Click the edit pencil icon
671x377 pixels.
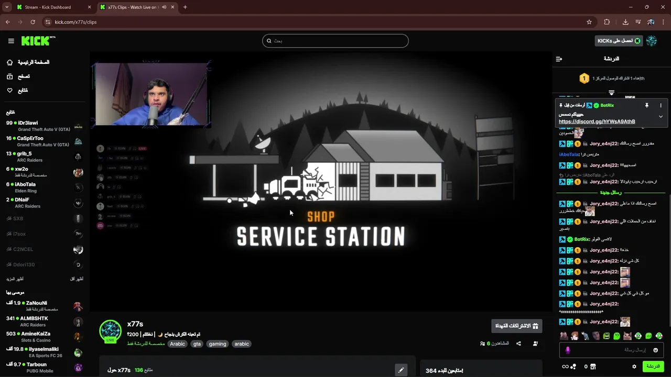[401, 370]
